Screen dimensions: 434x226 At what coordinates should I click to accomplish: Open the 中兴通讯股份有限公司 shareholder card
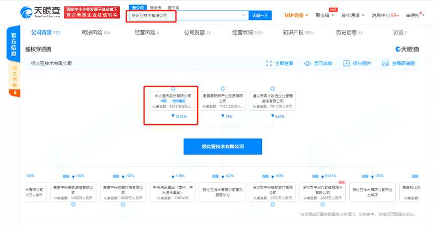click(x=173, y=101)
